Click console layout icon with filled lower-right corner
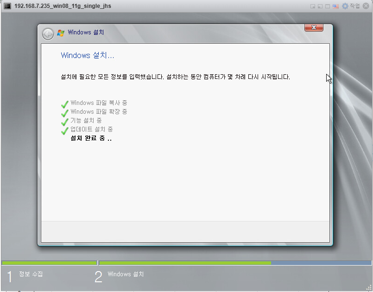The height and width of the screenshot is (292, 373). [x=313, y=6]
